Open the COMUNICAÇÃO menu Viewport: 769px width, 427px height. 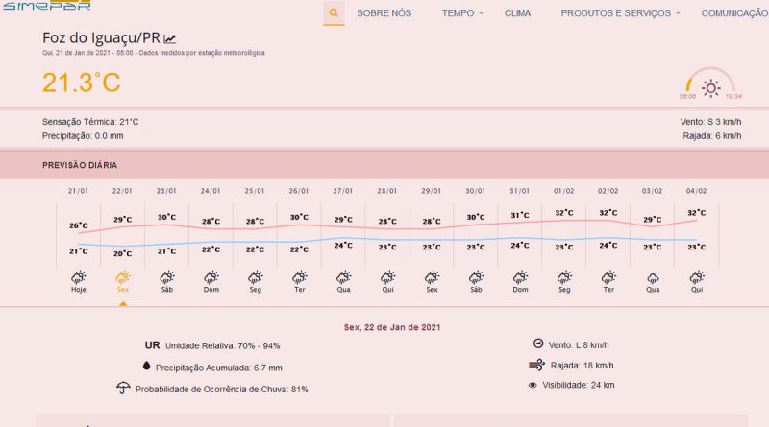click(734, 13)
